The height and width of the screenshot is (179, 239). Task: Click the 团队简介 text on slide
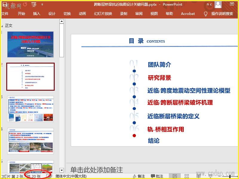pyautogui.click(x=160, y=65)
